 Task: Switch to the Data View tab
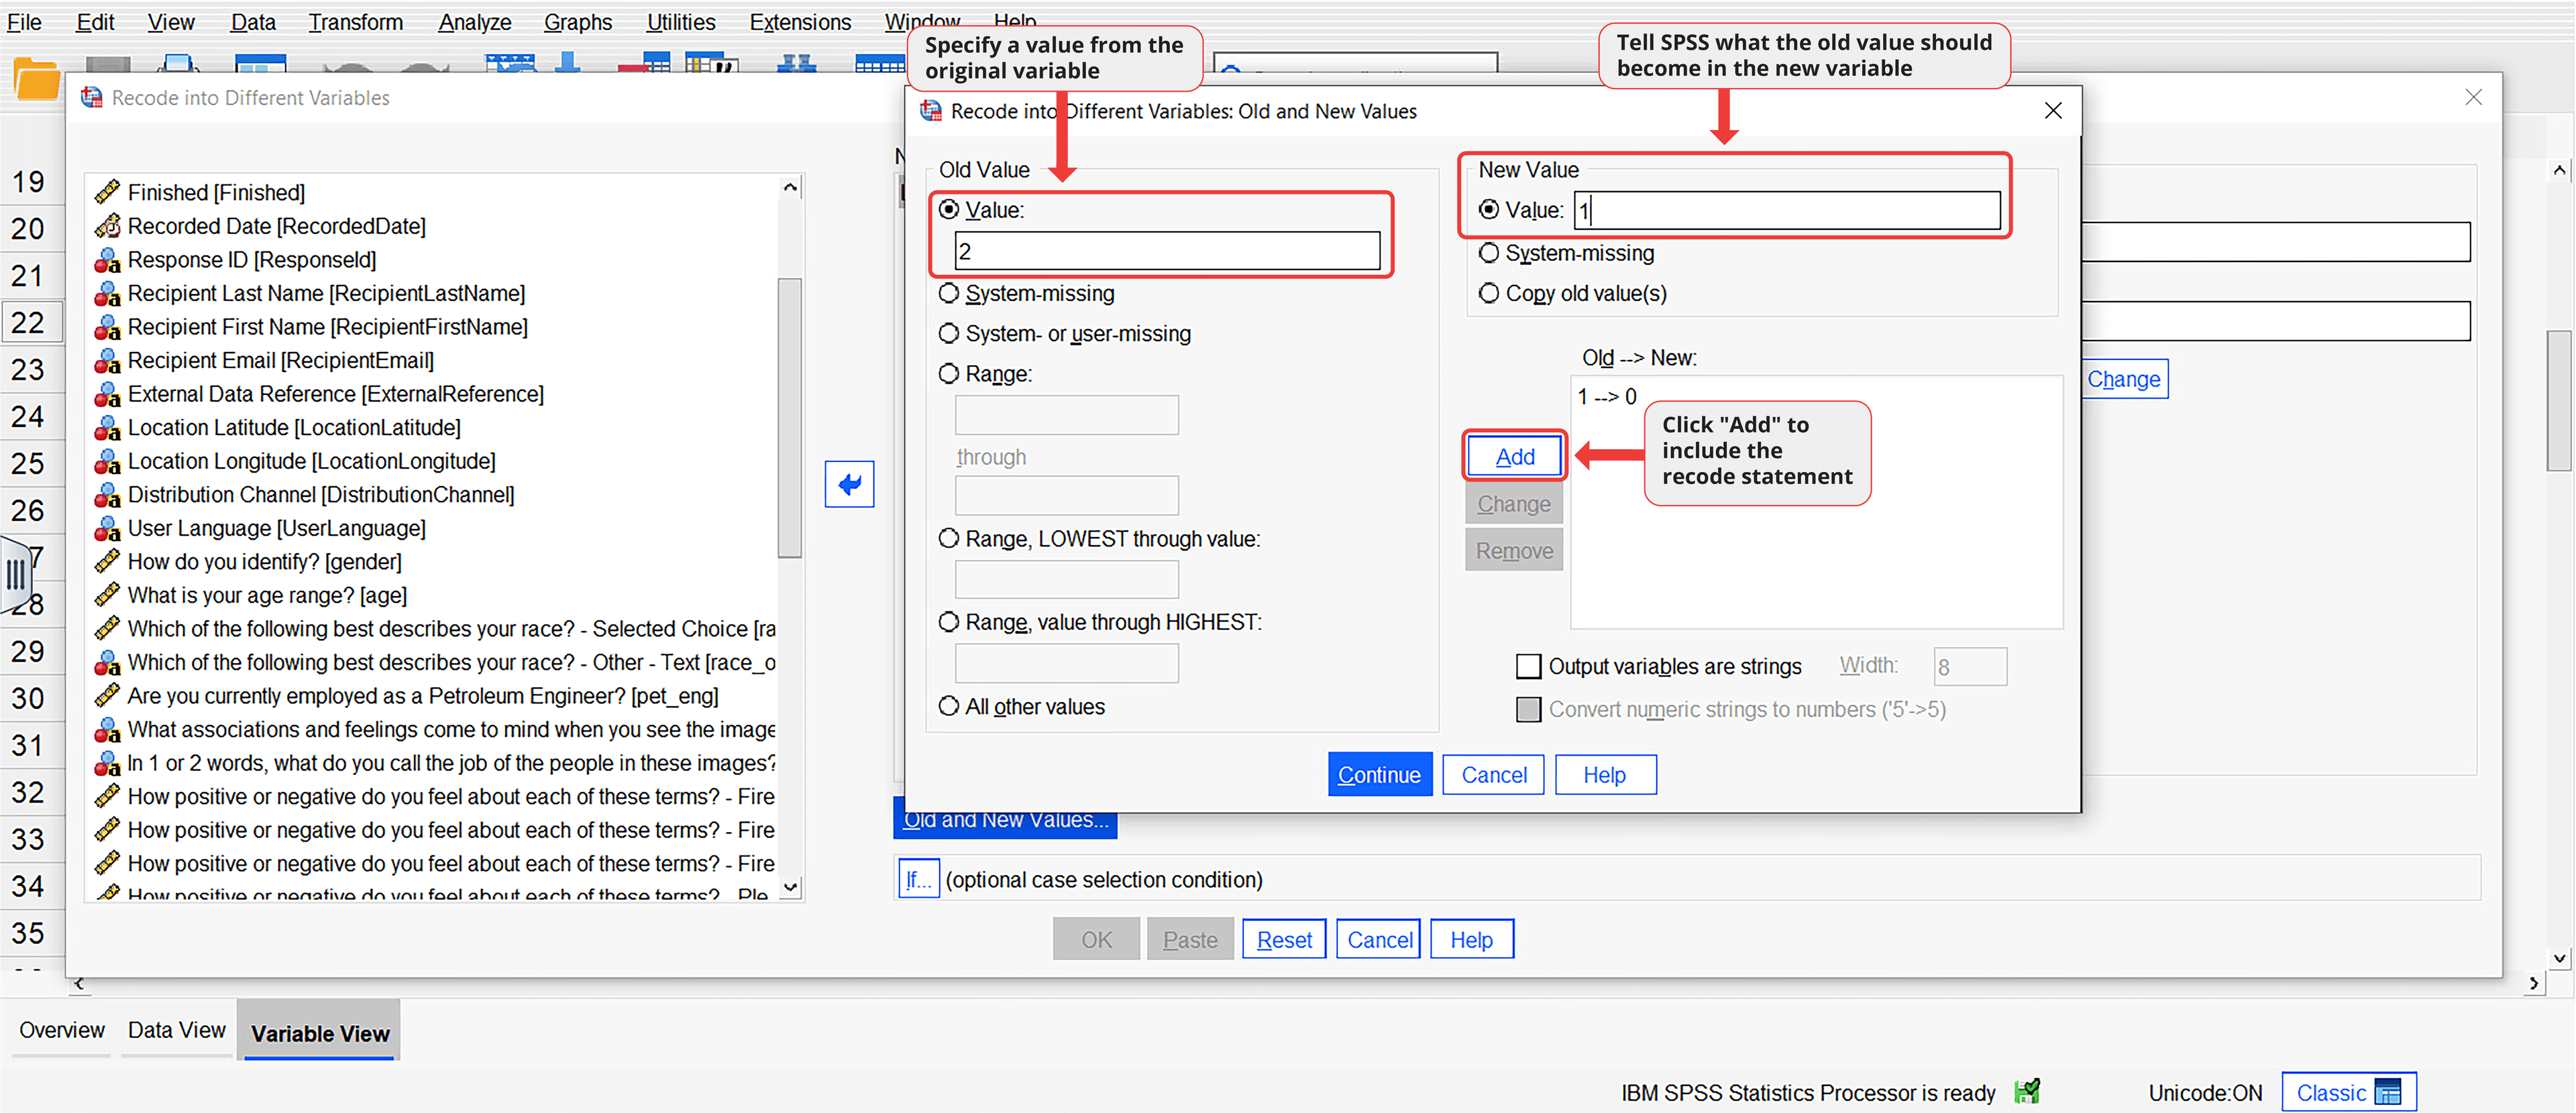(x=177, y=1030)
